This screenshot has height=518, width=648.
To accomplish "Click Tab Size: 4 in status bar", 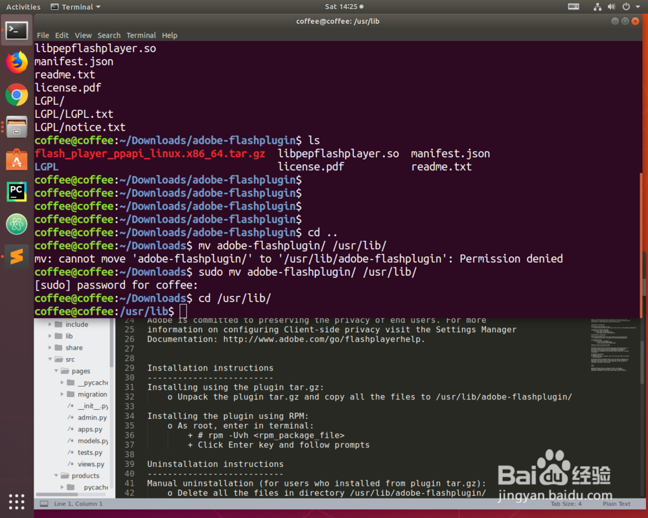I will 566,504.
